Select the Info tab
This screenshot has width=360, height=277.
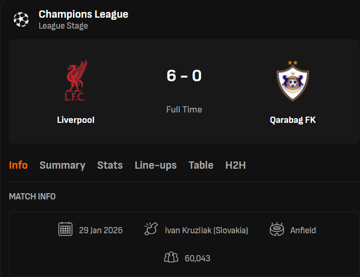[18, 165]
